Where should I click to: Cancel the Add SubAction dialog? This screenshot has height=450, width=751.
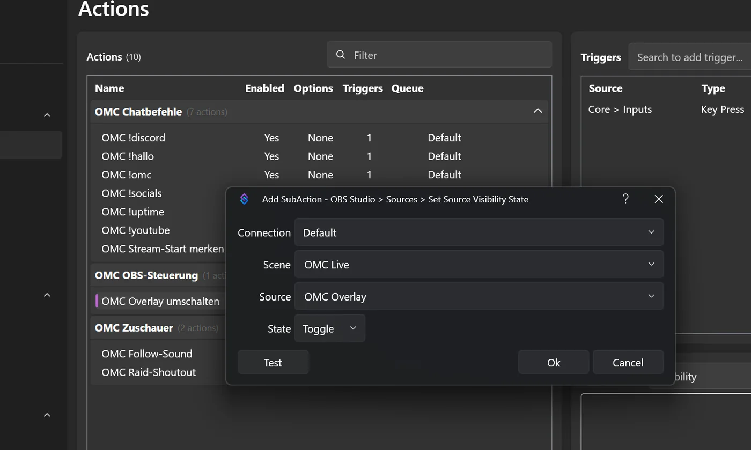[x=628, y=363]
